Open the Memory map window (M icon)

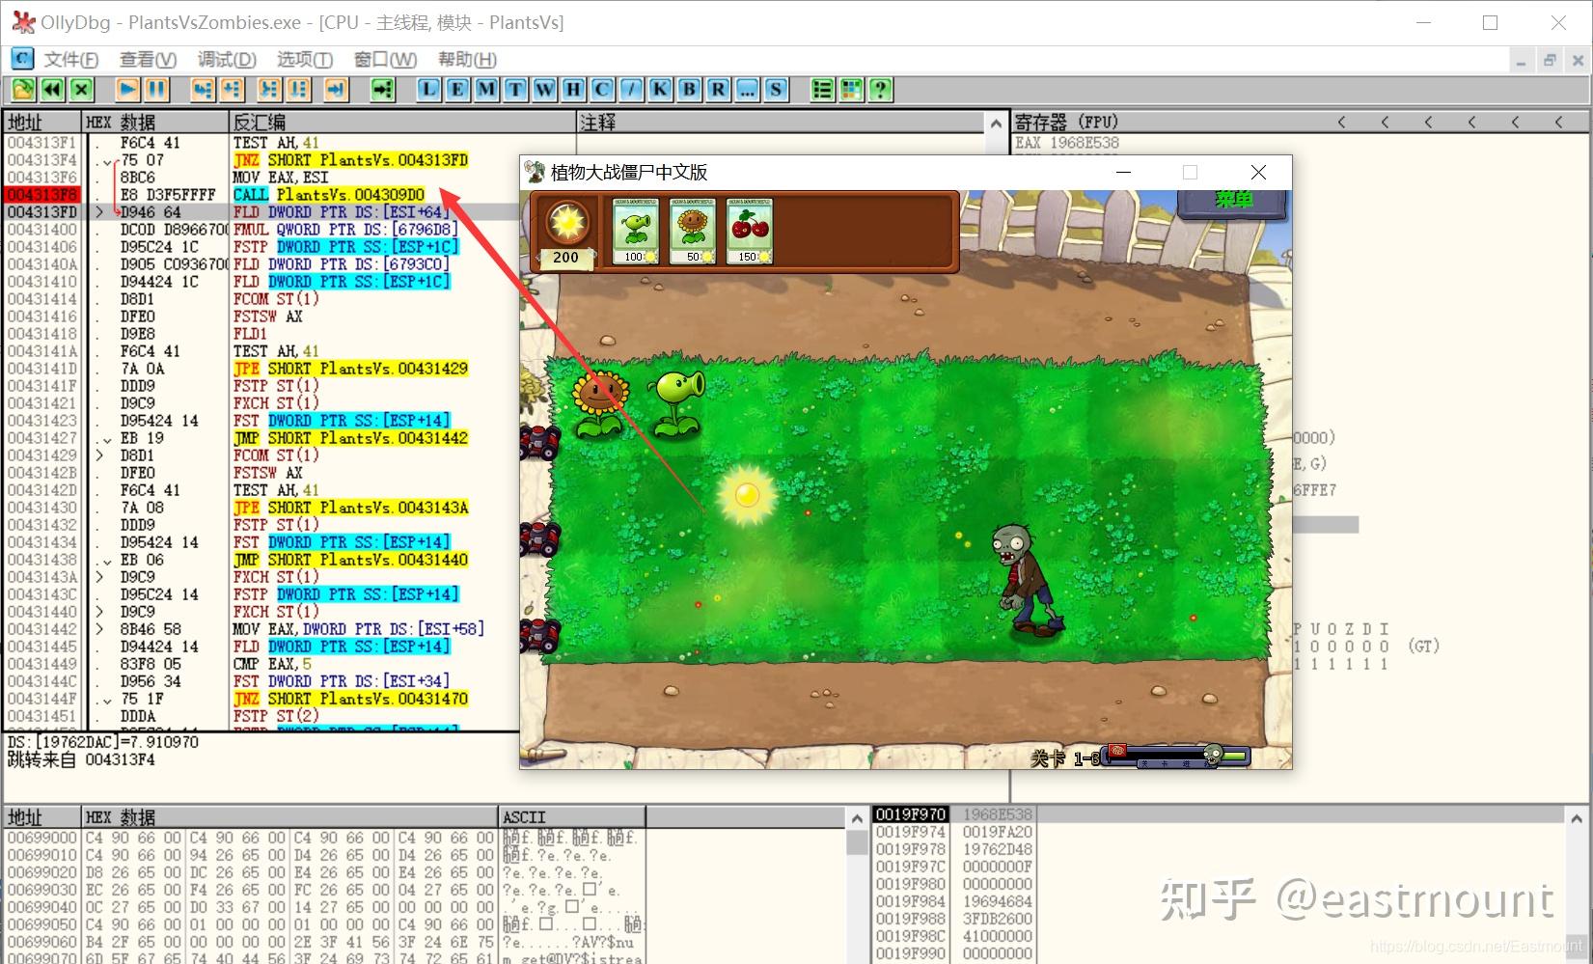click(485, 89)
